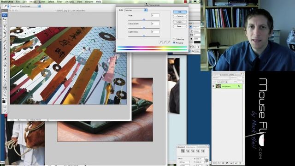Select the Pen tool
This screenshot has height=166, width=295.
pyautogui.click(x=5, y=70)
